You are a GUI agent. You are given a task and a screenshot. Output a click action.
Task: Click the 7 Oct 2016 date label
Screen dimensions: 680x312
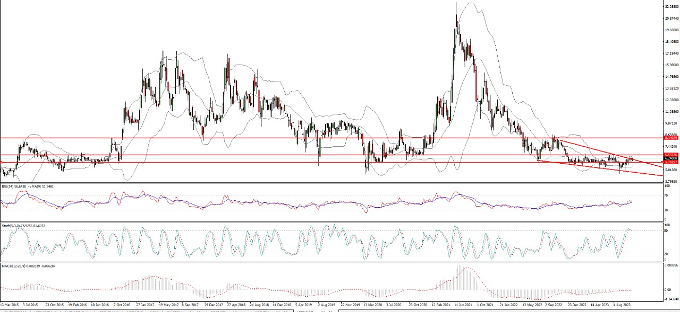122,305
